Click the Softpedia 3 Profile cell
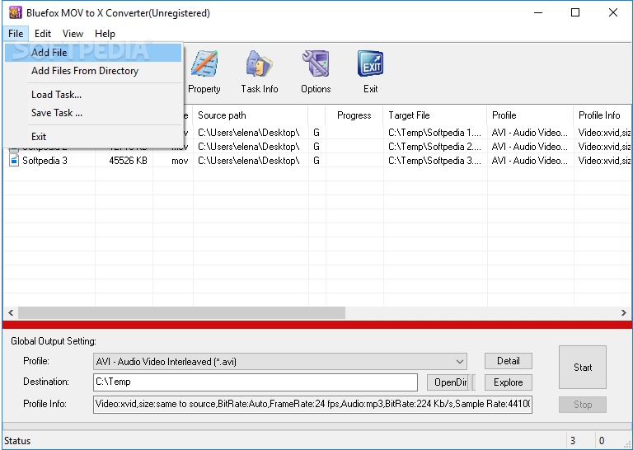This screenshot has width=633, height=450. pos(529,161)
